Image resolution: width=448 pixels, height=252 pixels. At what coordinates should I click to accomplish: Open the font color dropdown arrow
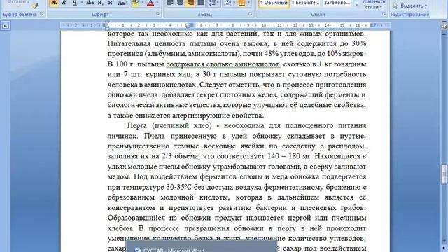(157, 3)
